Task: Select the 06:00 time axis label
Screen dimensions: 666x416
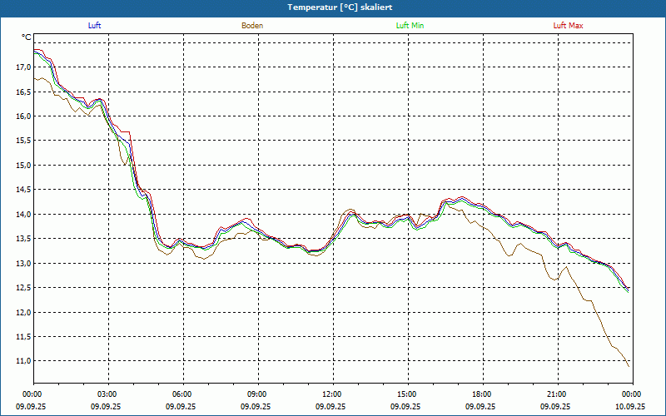Action: pyautogui.click(x=182, y=394)
